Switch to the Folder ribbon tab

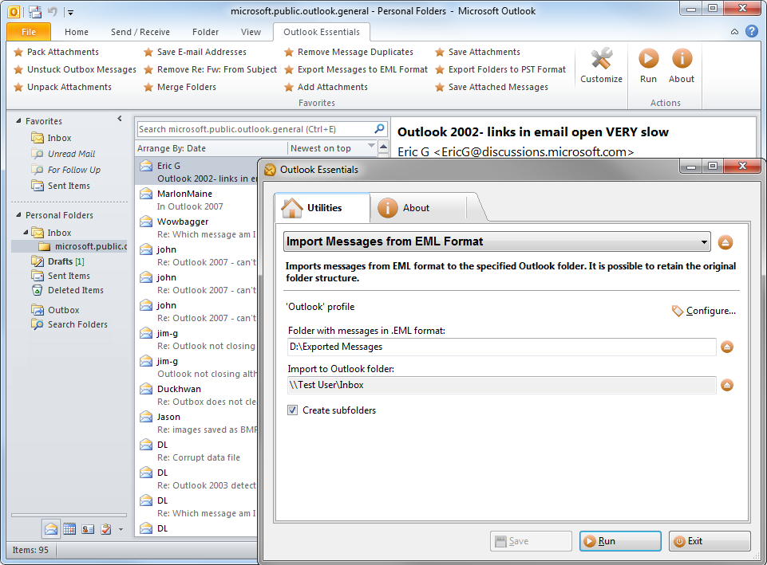(x=205, y=32)
